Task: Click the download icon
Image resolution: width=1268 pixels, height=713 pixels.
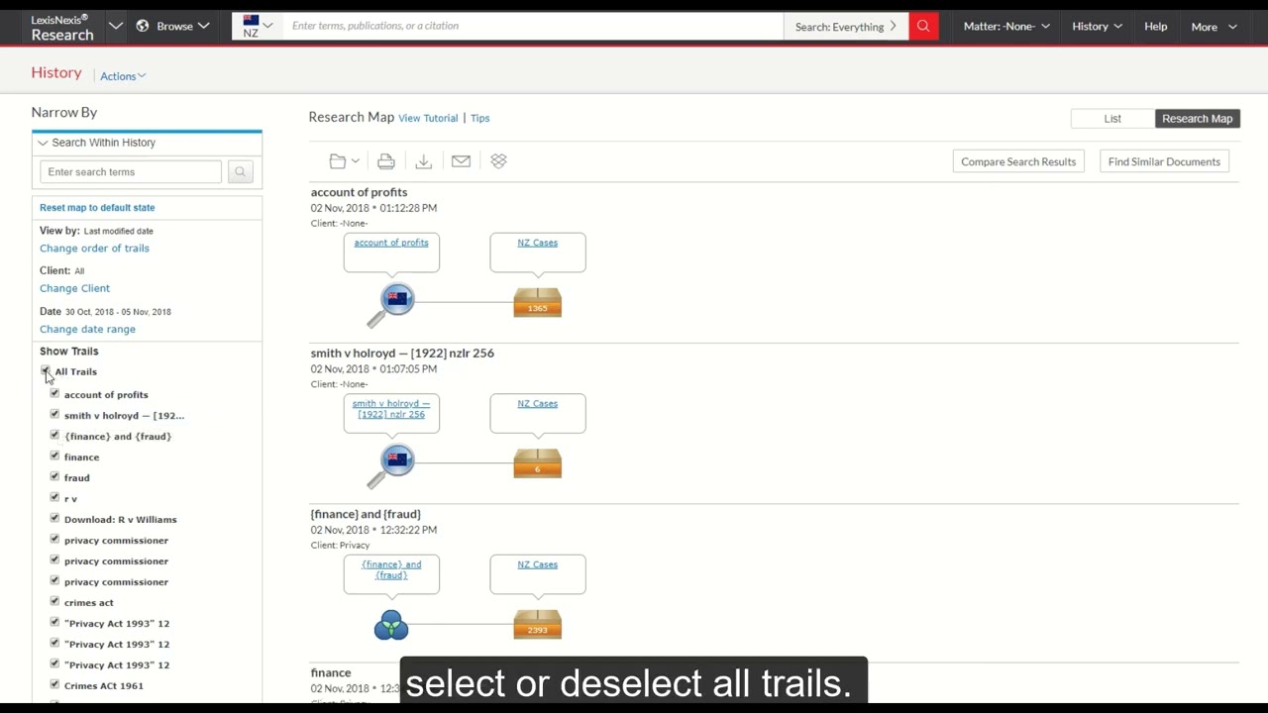Action: click(x=423, y=161)
